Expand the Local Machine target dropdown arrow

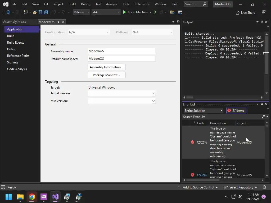point(151,12)
